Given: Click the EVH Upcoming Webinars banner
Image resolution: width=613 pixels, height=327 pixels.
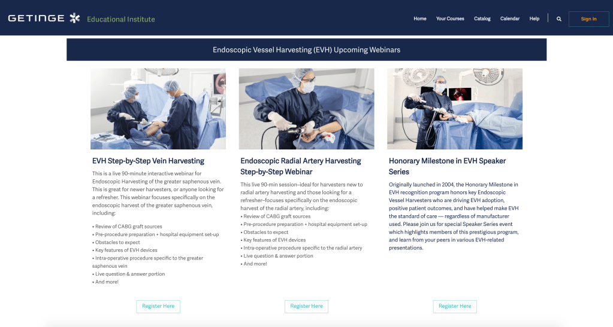Looking at the screenshot, I should pyautogui.click(x=306, y=50).
